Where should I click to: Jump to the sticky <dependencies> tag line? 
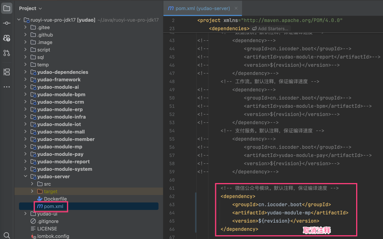[x=229, y=28]
